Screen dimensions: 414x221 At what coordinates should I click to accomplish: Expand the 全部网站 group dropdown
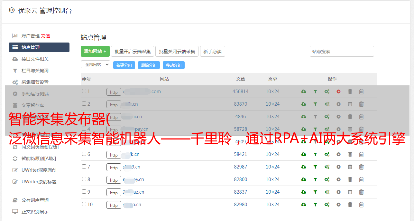[x=96, y=64]
